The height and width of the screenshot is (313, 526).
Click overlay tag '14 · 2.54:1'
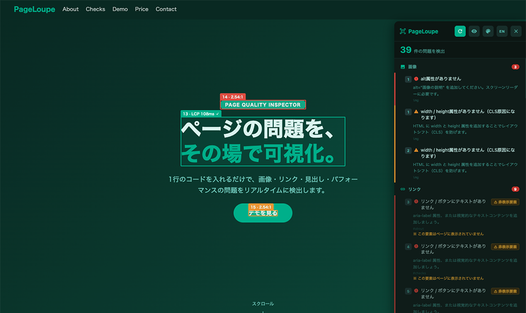(x=233, y=97)
